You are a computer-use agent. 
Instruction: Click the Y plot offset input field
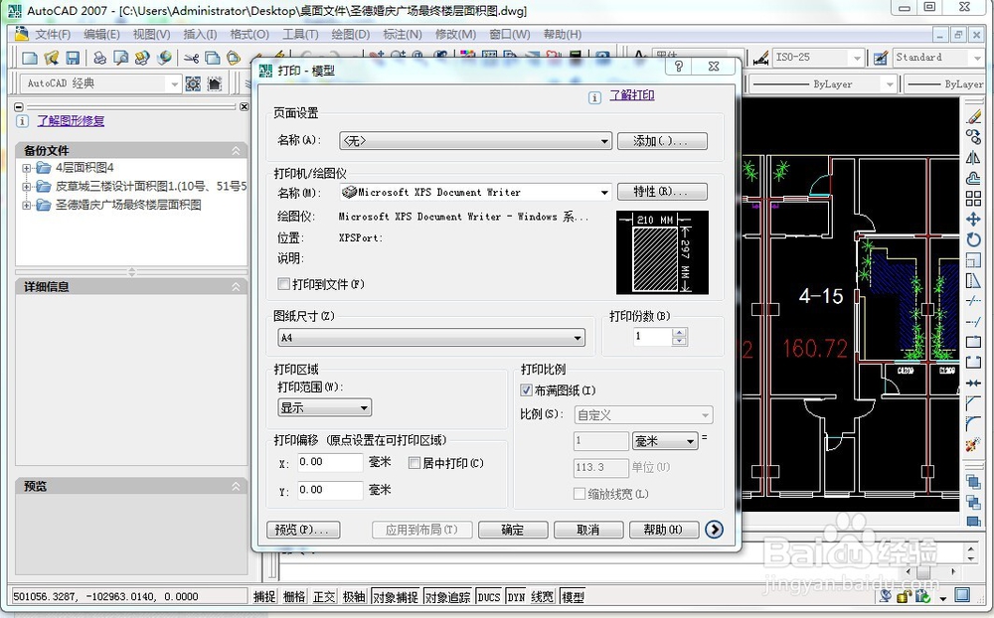click(330, 490)
